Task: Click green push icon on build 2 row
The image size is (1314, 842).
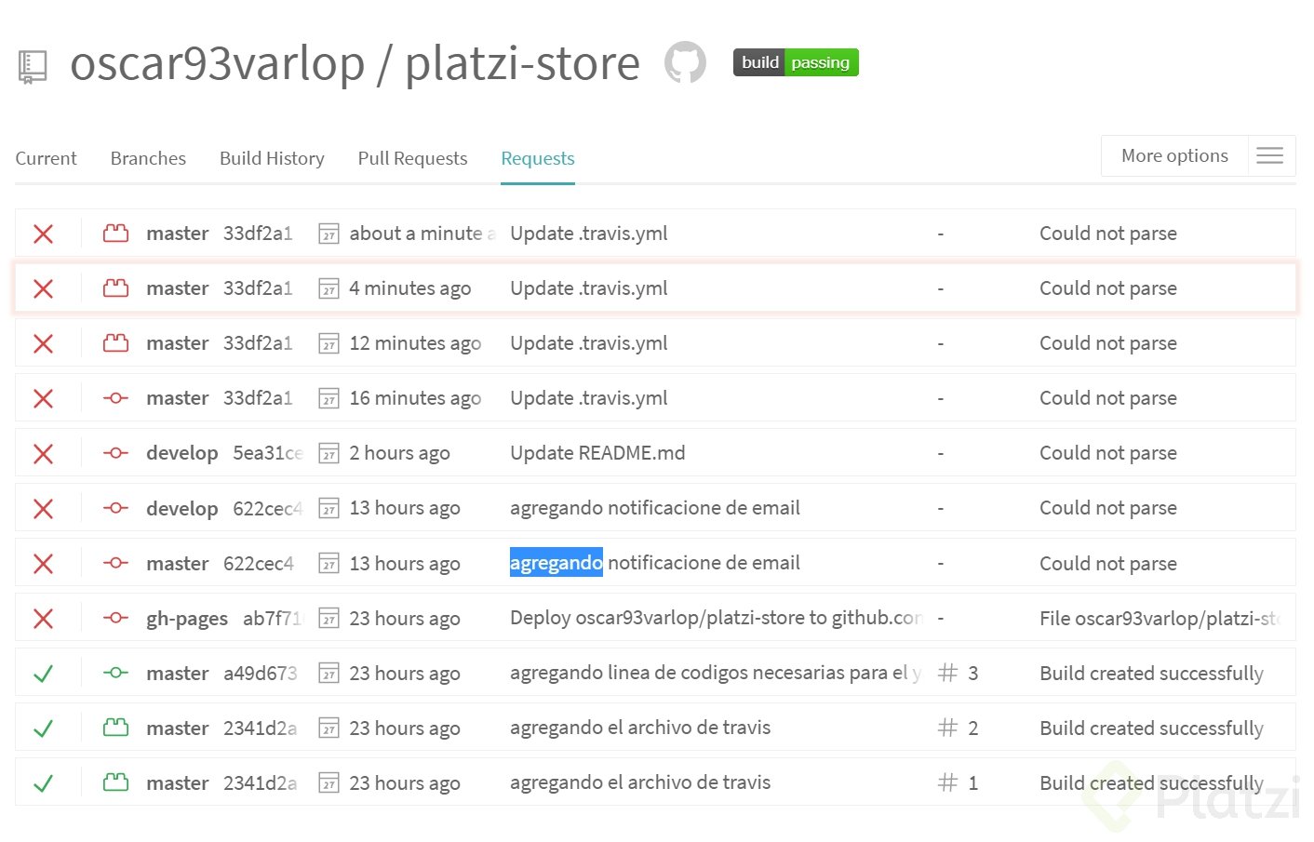Action: coord(115,728)
